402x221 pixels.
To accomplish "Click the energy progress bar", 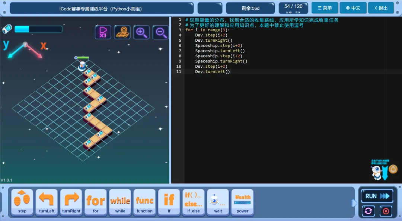I will coord(38,29).
